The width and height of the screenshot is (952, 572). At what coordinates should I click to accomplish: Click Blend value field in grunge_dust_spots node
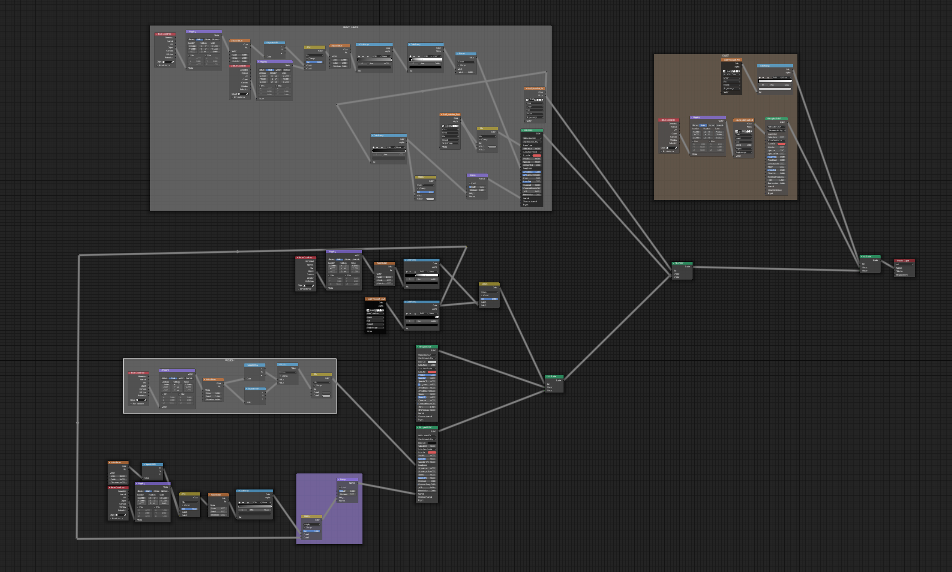[744, 145]
